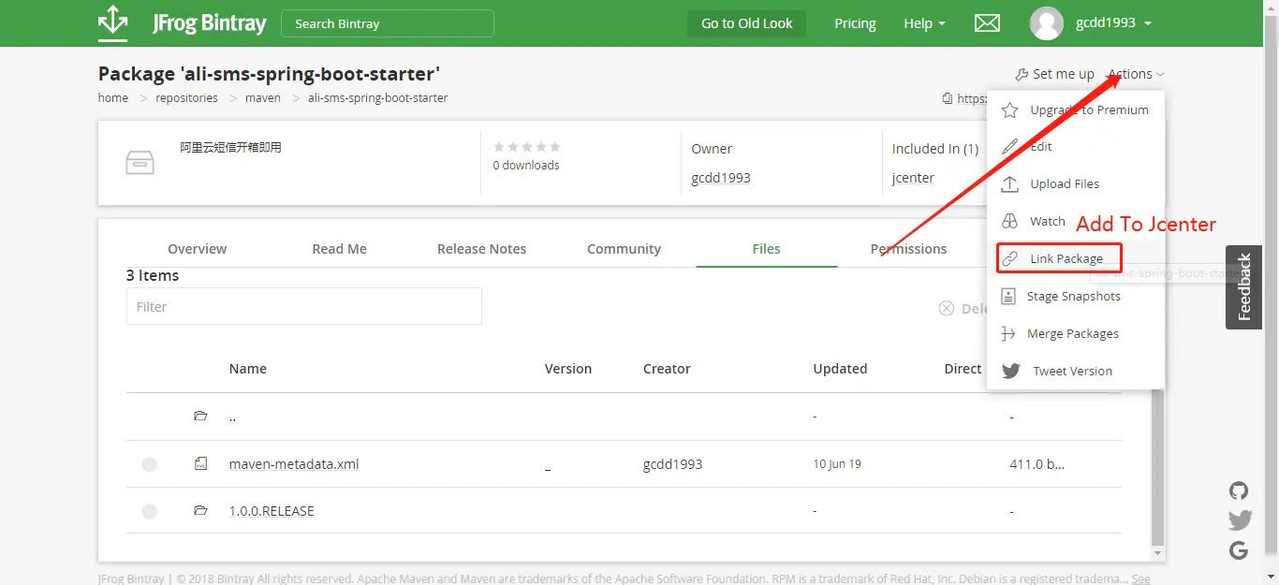Click the Link Package chain icon
Image resolution: width=1279 pixels, height=585 pixels.
[1009, 259]
